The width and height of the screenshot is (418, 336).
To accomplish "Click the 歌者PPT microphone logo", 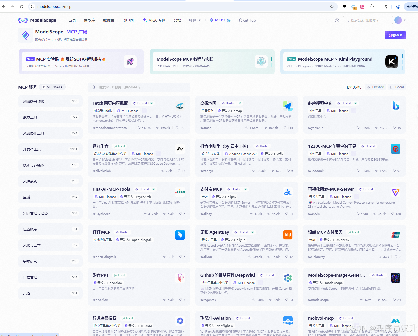I will tap(180, 278).
